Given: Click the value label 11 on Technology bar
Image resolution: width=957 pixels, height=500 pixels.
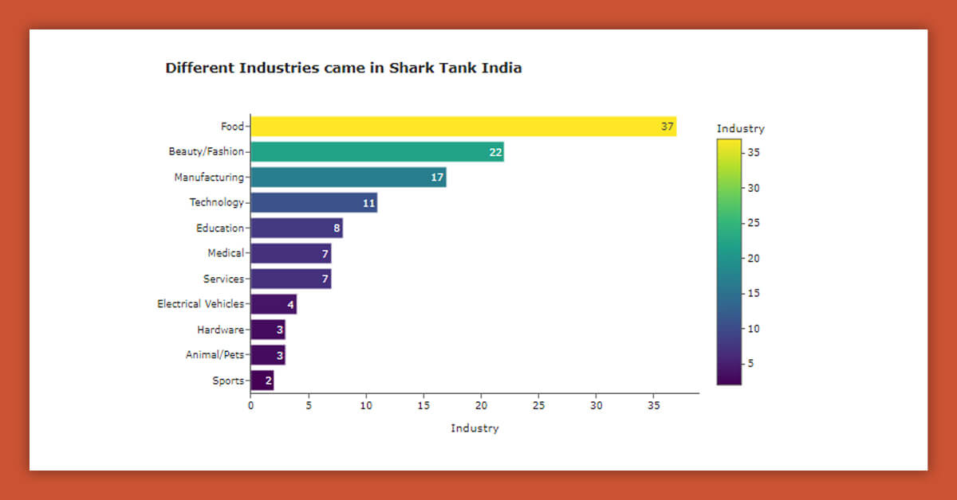Looking at the screenshot, I should click(x=368, y=203).
